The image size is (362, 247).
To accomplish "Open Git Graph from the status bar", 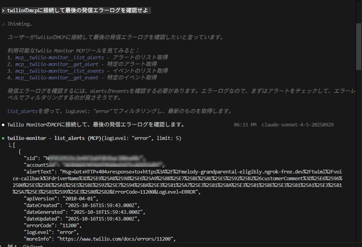I will click(33, 245).
